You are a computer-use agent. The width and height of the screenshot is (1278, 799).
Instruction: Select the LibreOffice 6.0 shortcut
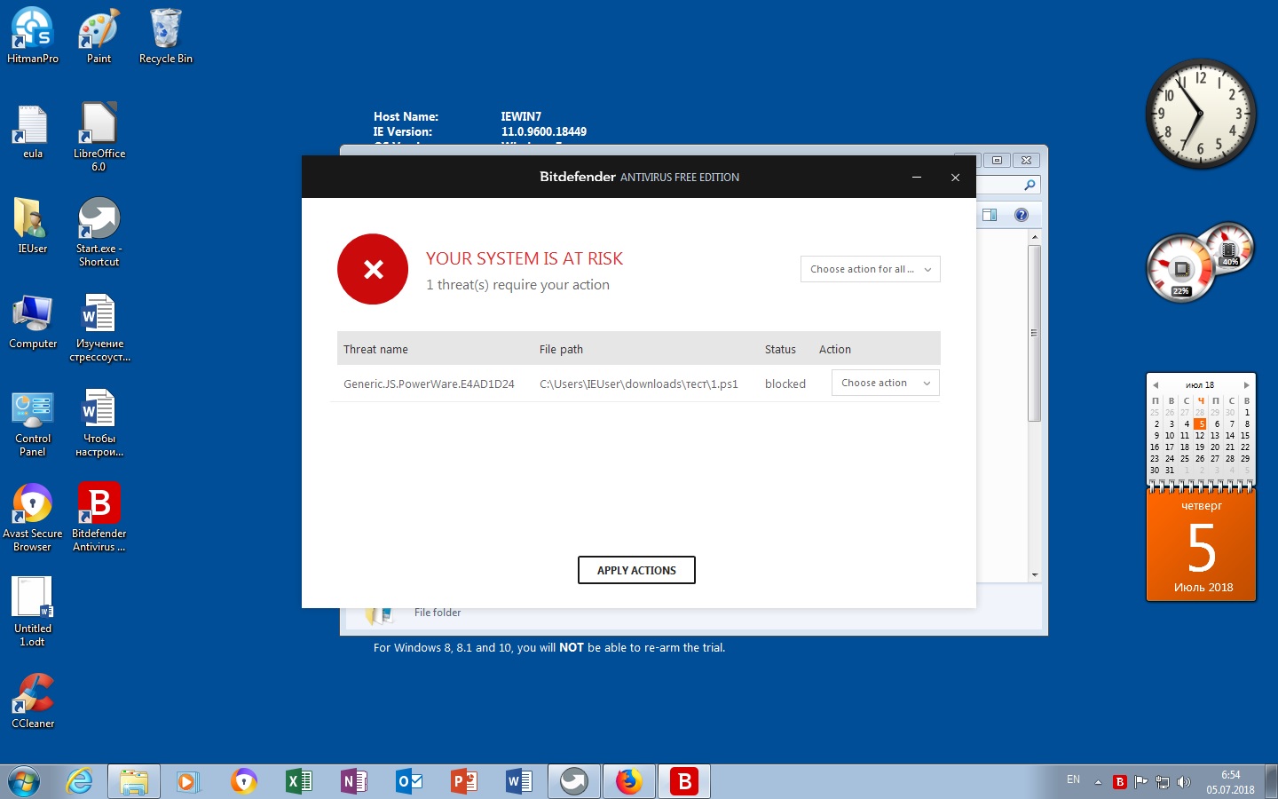coord(99,137)
